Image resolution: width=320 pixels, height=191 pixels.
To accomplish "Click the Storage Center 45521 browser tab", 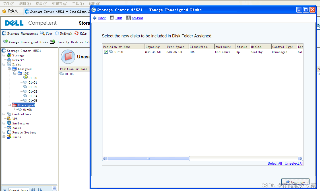I will point(57,12).
